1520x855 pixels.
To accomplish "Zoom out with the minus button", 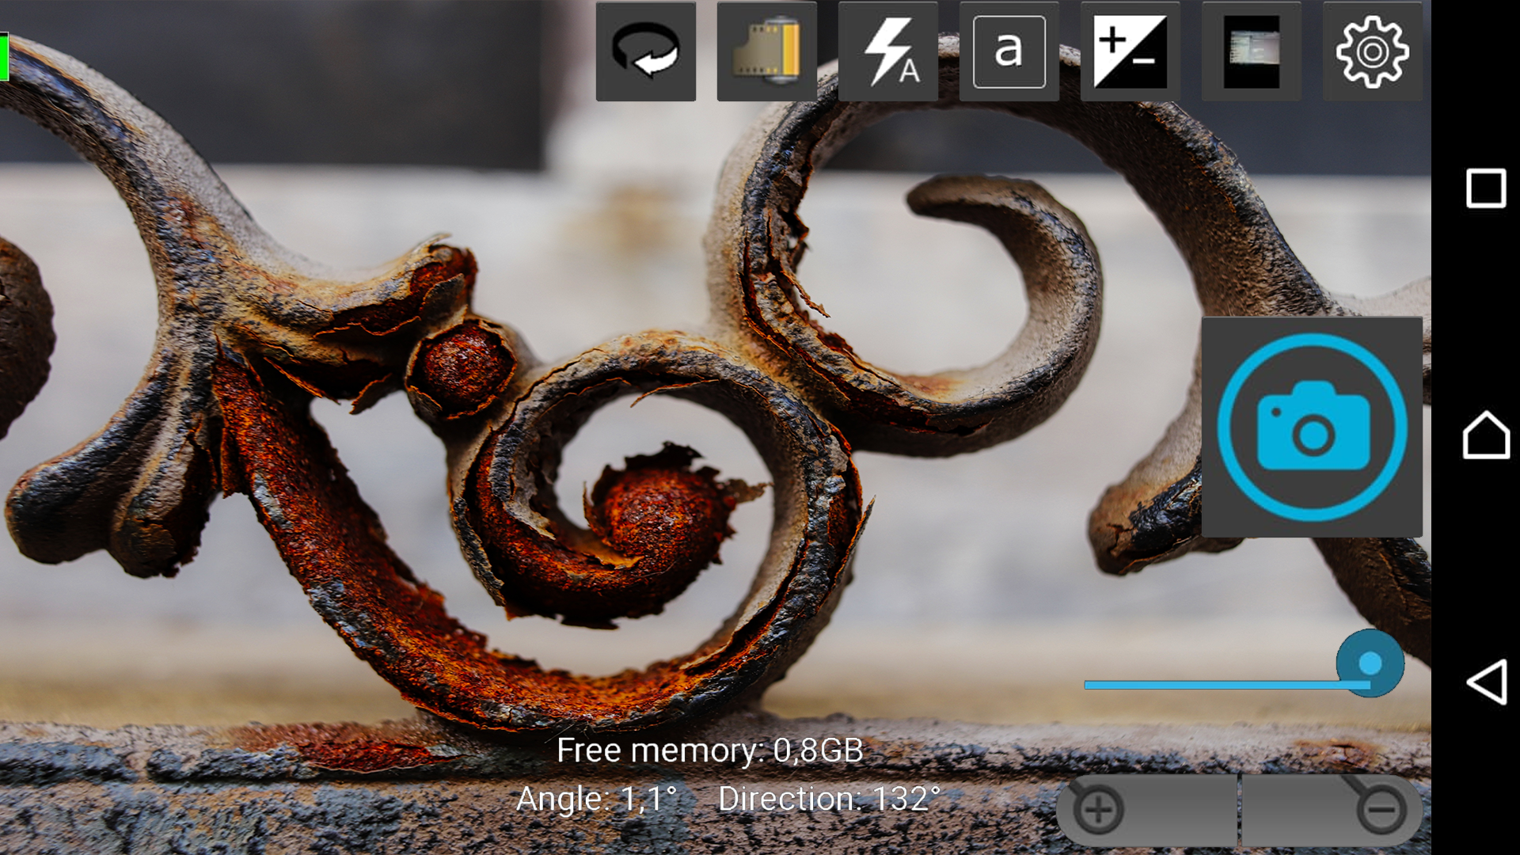I will 1381,809.
